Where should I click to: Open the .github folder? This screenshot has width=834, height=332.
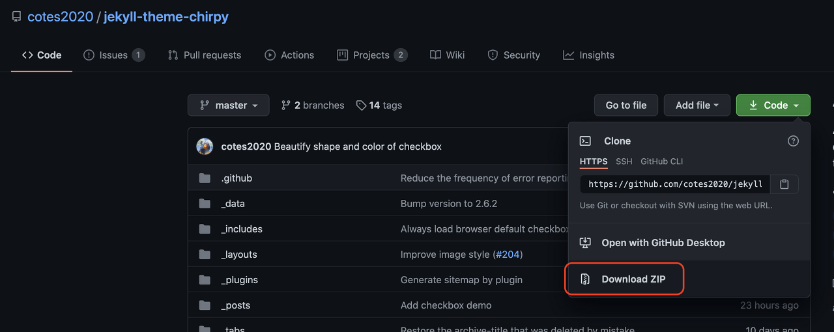pyautogui.click(x=237, y=178)
